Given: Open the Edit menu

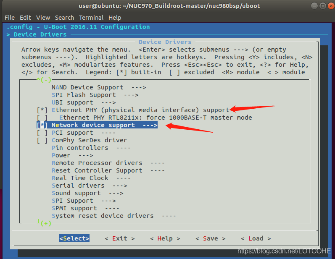Looking at the screenshot, I should [25, 18].
